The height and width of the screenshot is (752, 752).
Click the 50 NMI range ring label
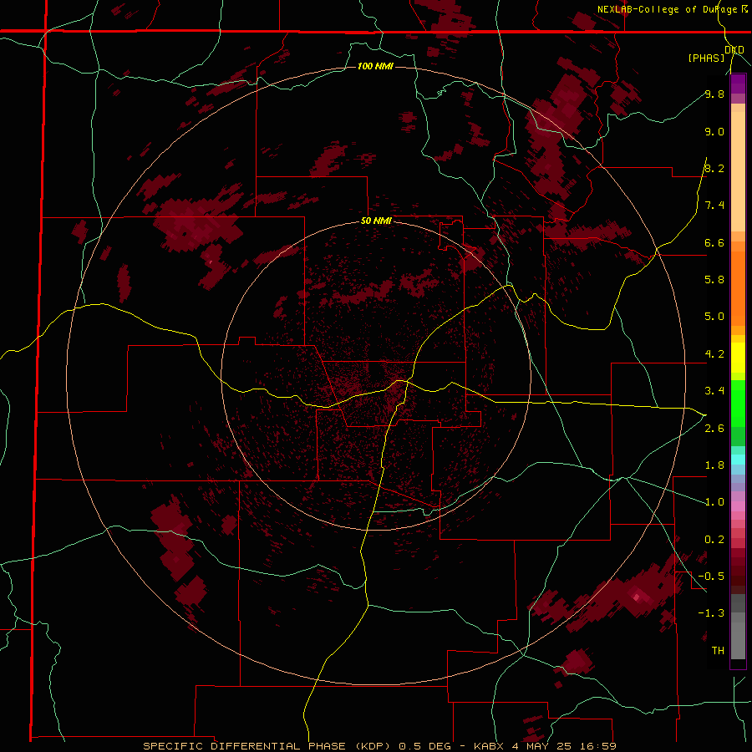pyautogui.click(x=376, y=221)
